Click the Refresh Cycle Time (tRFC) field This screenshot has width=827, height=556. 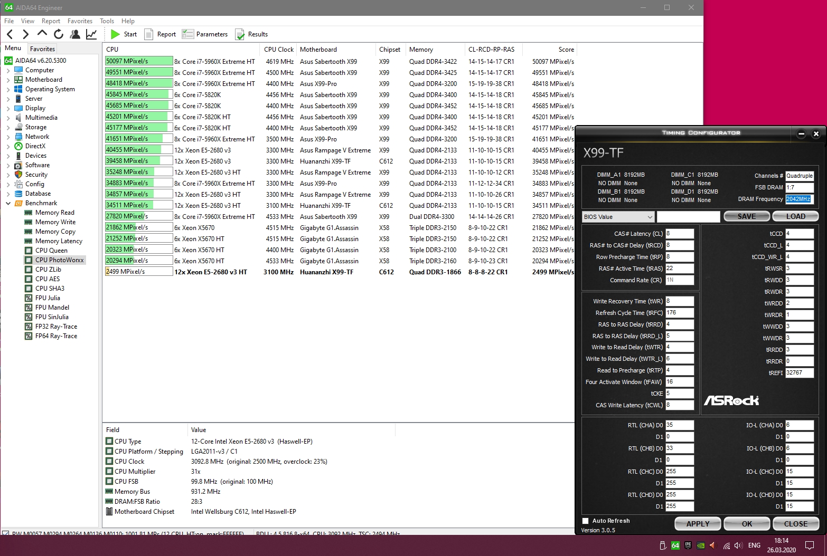point(680,313)
